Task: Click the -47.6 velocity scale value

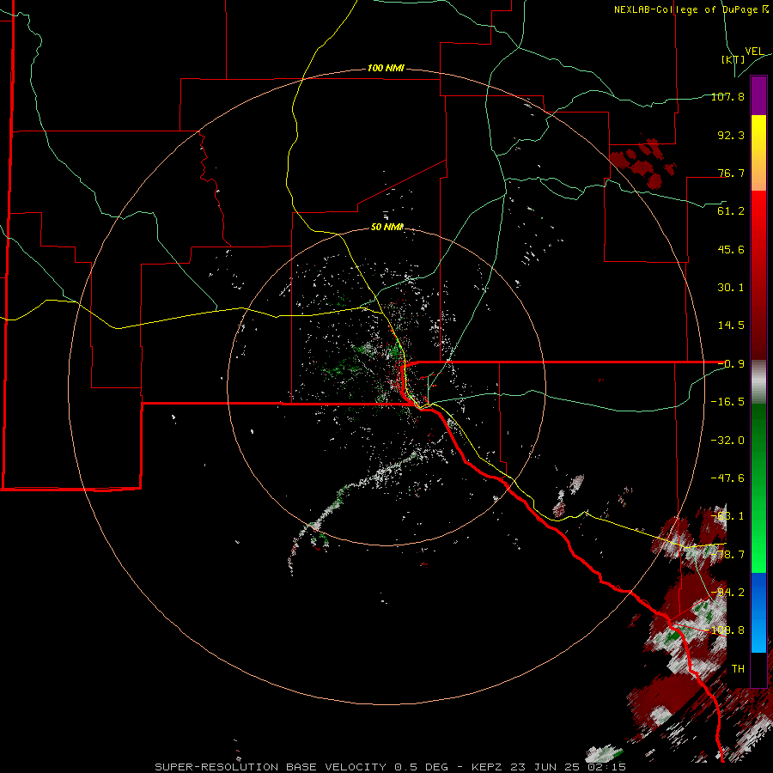Action: click(727, 478)
